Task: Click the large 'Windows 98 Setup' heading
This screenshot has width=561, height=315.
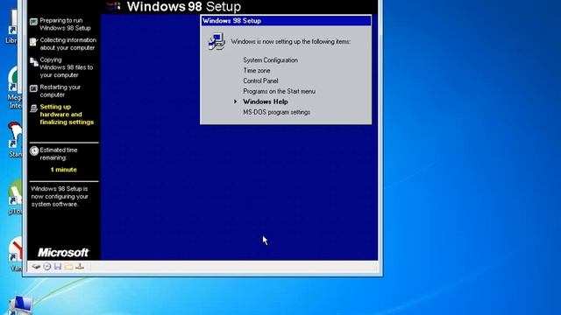Action: (184, 6)
